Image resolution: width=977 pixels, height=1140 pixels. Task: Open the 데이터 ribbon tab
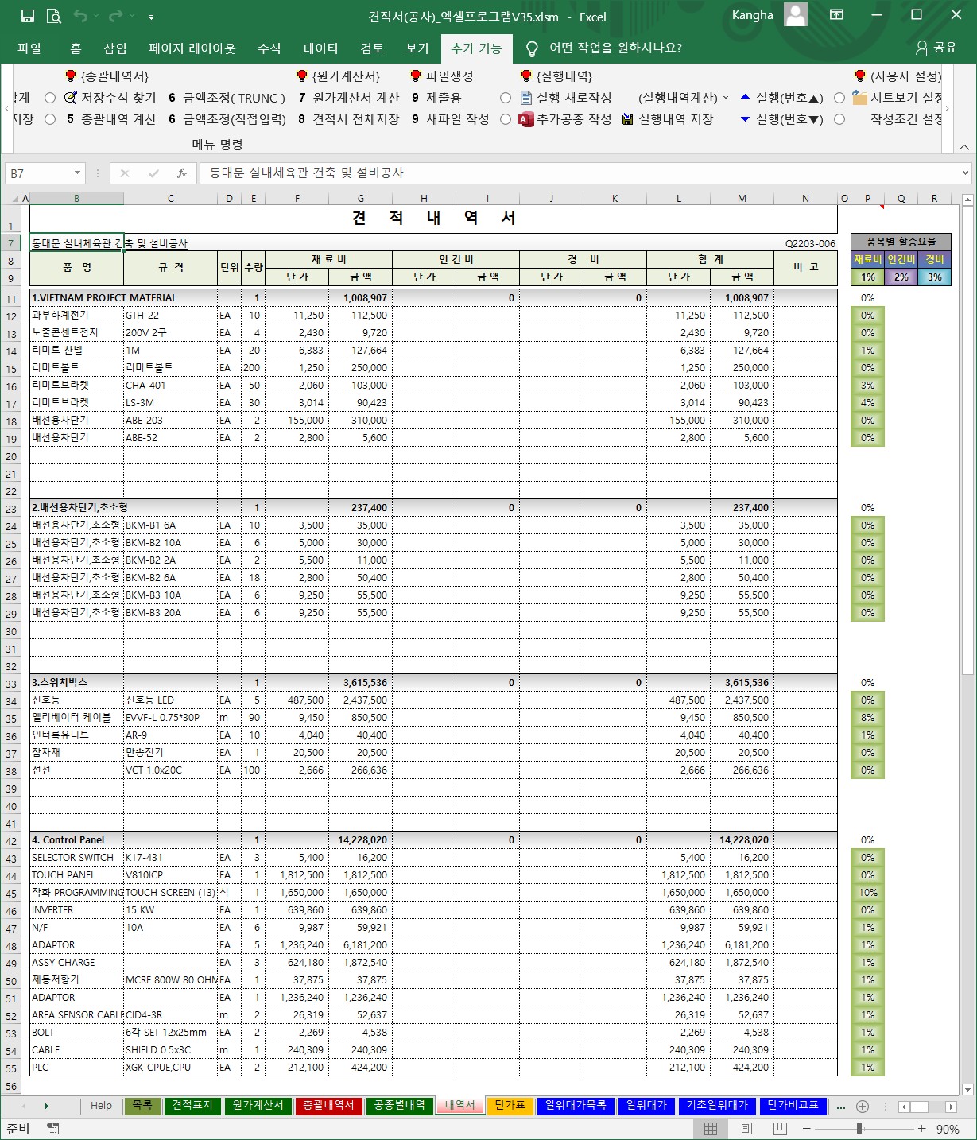click(x=321, y=48)
